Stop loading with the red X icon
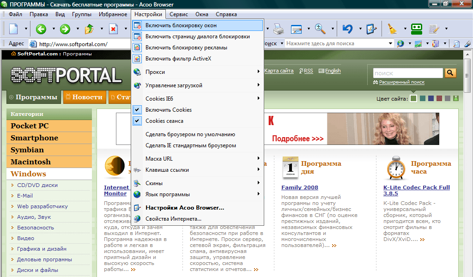Image resolution: width=473 pixels, height=277 pixels. pos(113,29)
